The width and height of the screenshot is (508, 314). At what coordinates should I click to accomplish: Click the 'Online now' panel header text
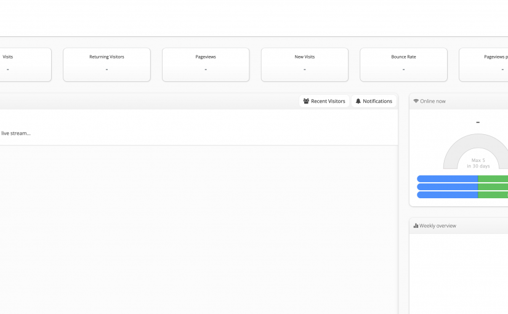tap(433, 101)
